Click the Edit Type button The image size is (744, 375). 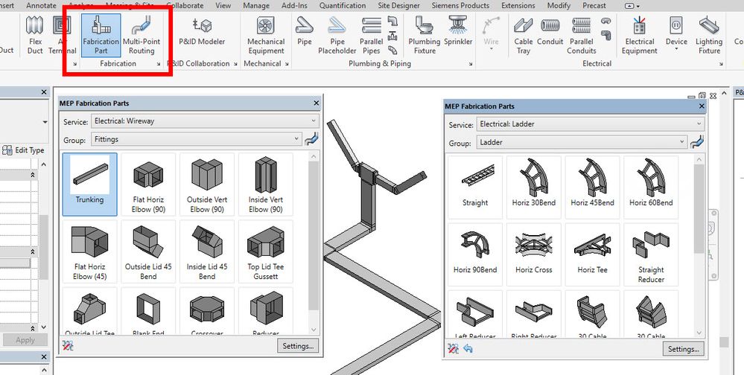[23, 150]
